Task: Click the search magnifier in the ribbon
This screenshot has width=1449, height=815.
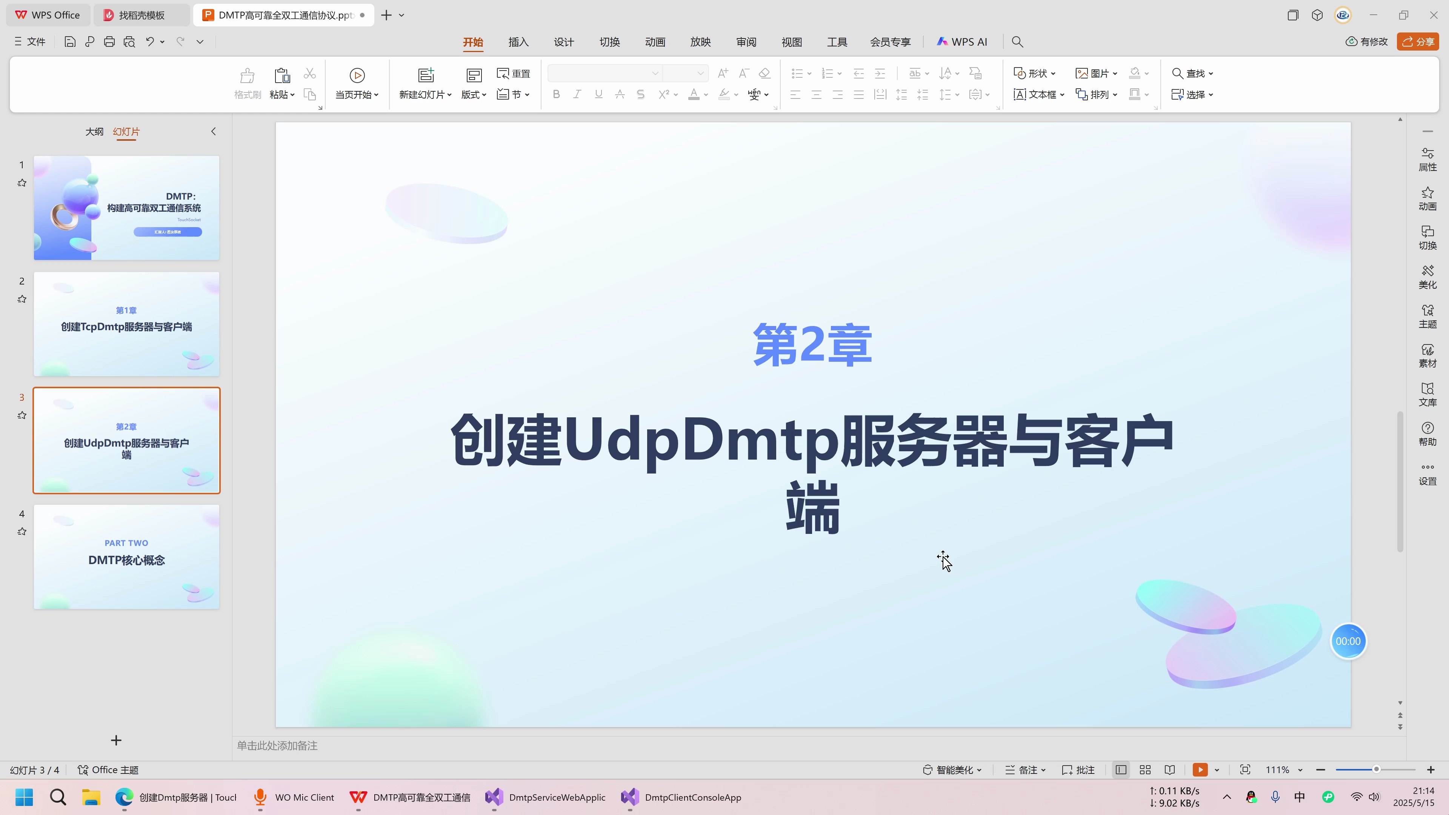Action: pyautogui.click(x=1017, y=41)
